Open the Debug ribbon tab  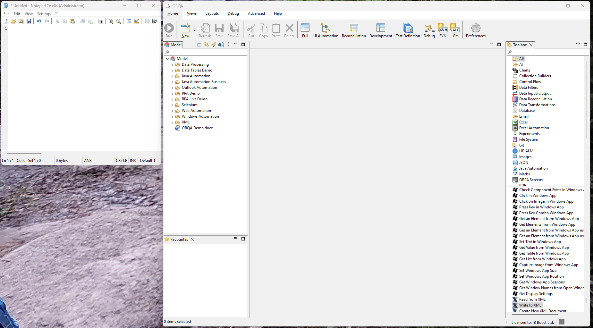(x=233, y=13)
